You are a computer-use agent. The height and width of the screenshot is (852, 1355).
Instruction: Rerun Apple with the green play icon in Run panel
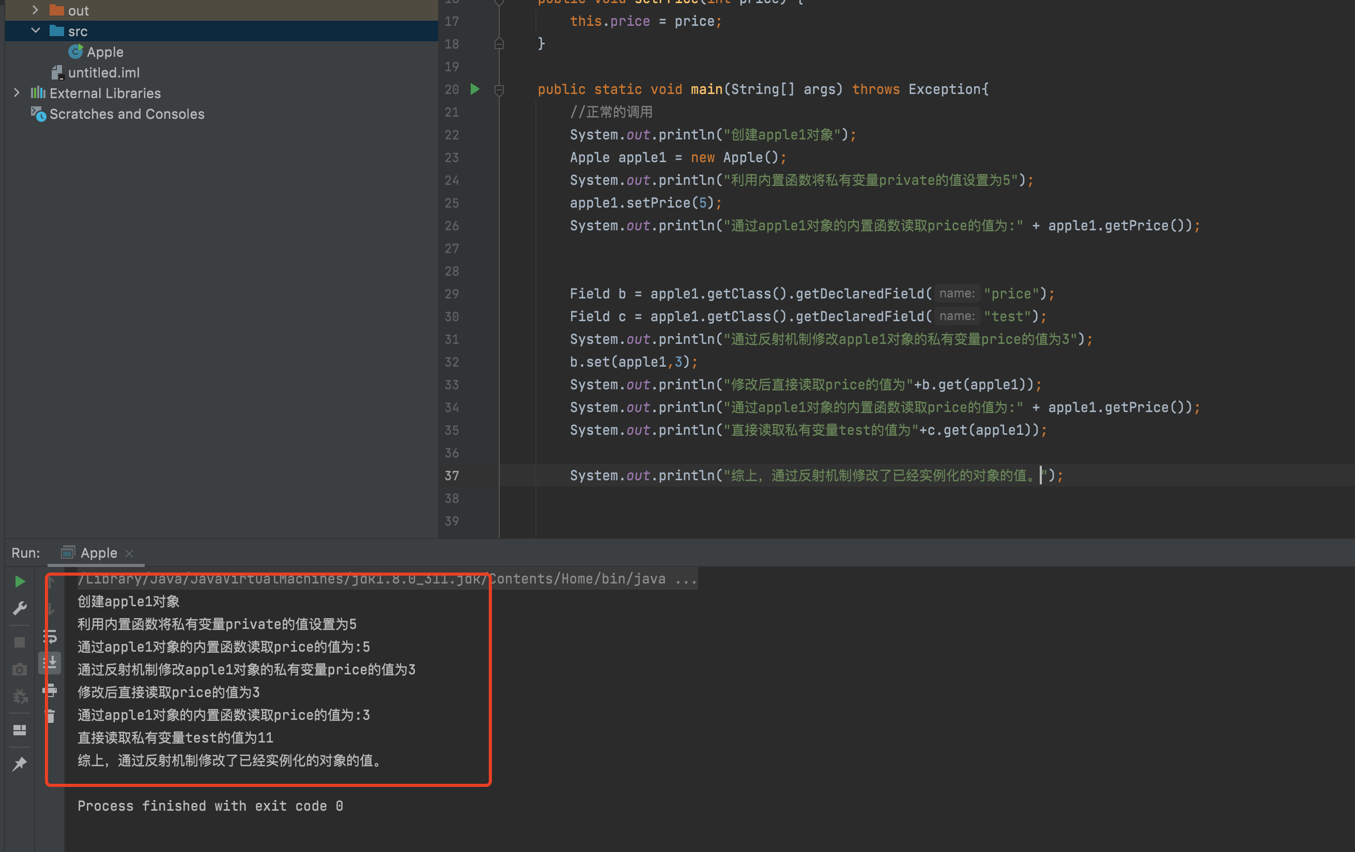click(20, 581)
